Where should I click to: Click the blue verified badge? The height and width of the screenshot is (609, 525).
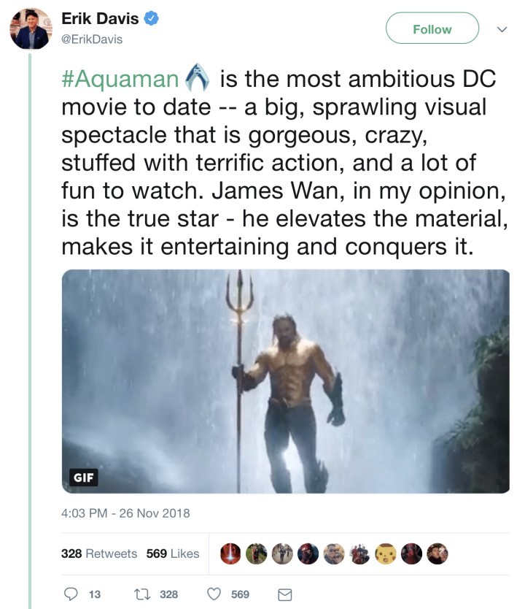tap(150, 18)
